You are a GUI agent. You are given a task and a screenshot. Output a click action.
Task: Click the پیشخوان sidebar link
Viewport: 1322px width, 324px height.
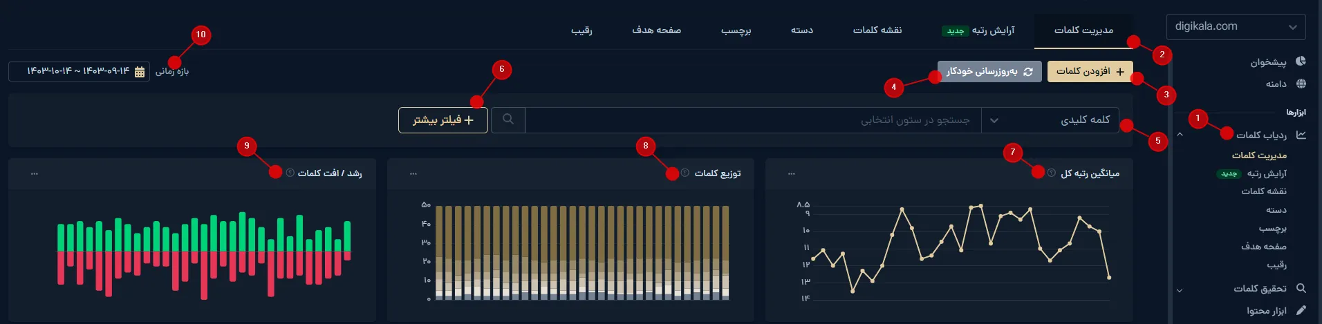pos(1268,62)
